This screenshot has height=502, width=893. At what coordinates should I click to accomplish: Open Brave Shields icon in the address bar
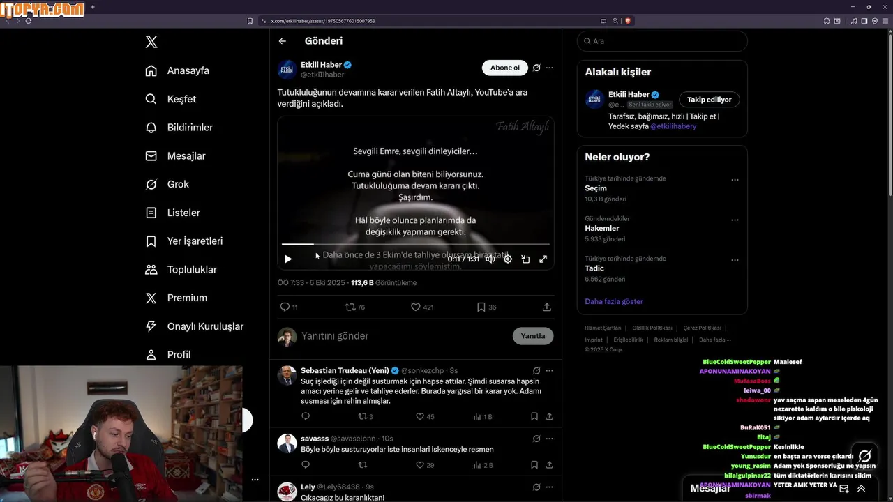pyautogui.click(x=628, y=21)
